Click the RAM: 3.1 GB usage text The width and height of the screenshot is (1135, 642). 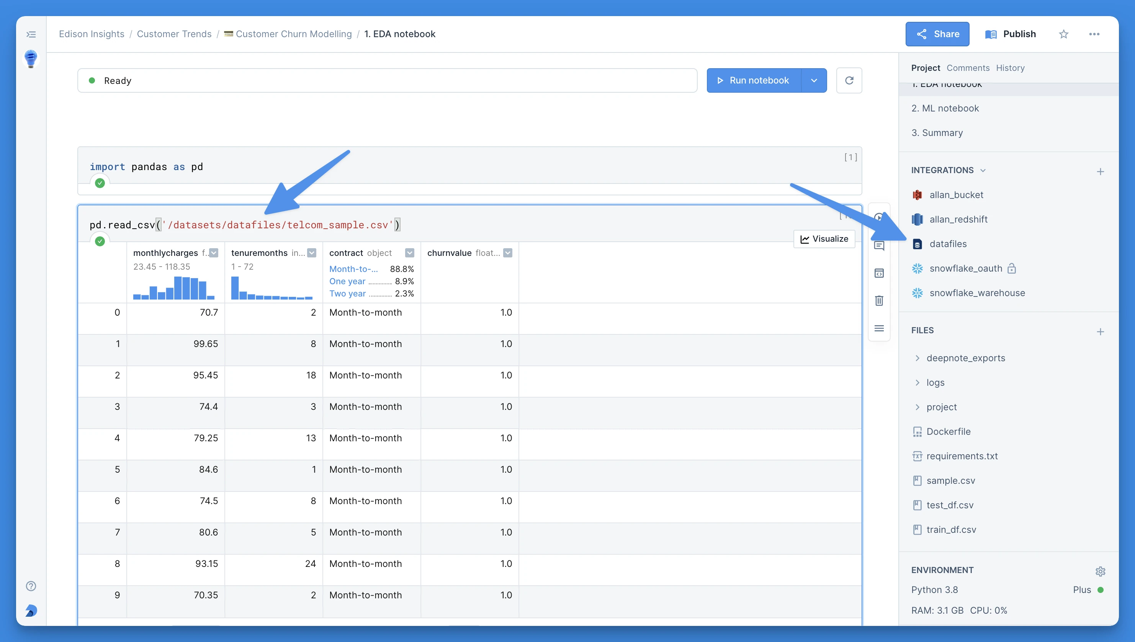(x=937, y=611)
